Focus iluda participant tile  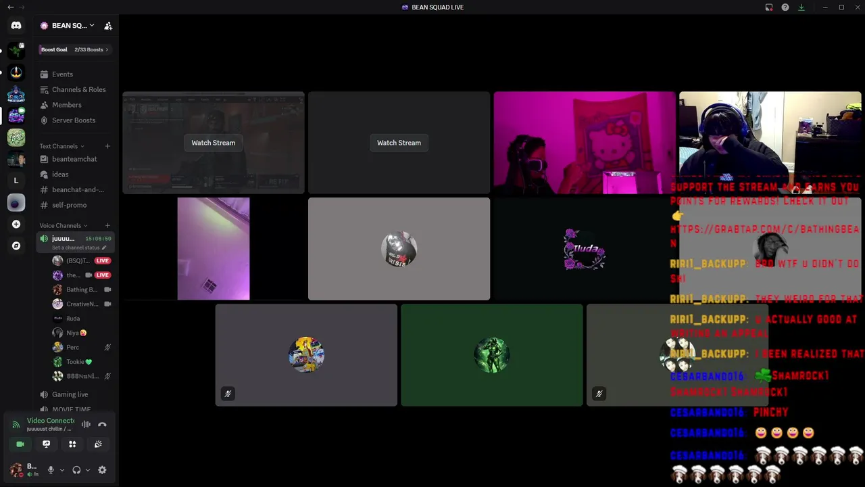[585, 249]
